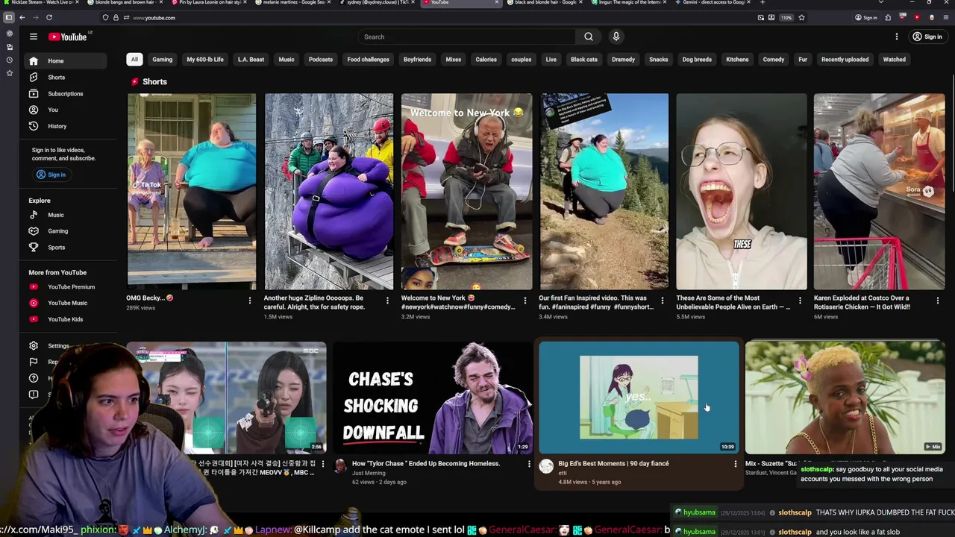This screenshot has height=537, width=955.
Task: Open the YouTube hamburger guide menu
Action: click(34, 37)
